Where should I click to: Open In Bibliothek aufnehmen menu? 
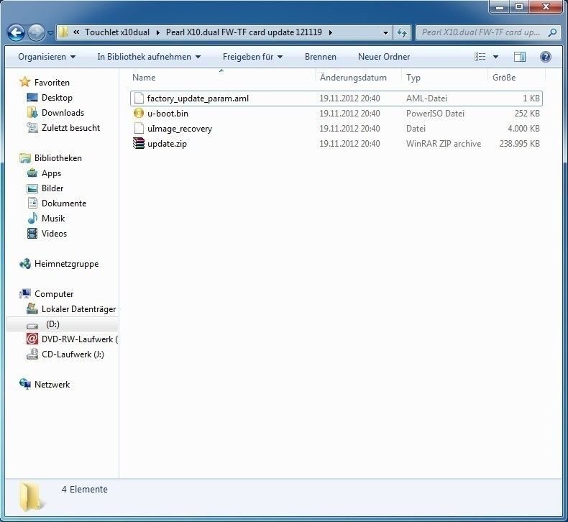[149, 57]
